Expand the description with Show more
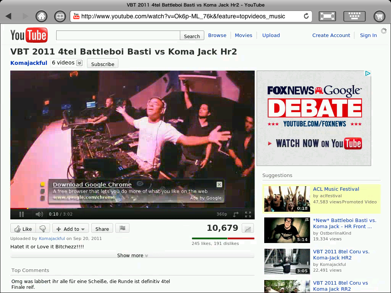The width and height of the screenshot is (391, 293). coord(132,255)
